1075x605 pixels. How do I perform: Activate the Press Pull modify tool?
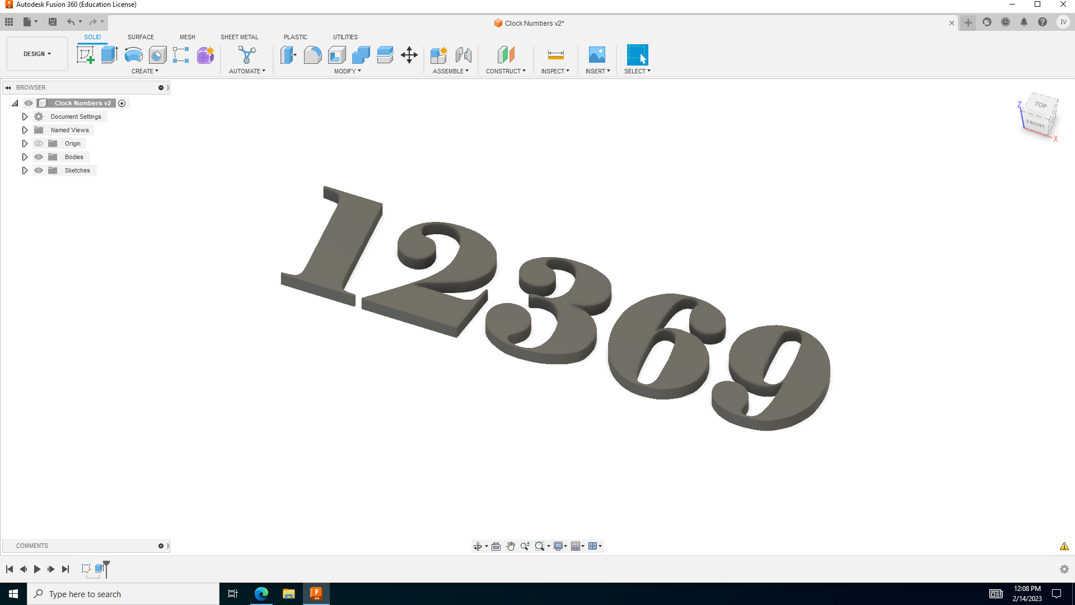(288, 55)
